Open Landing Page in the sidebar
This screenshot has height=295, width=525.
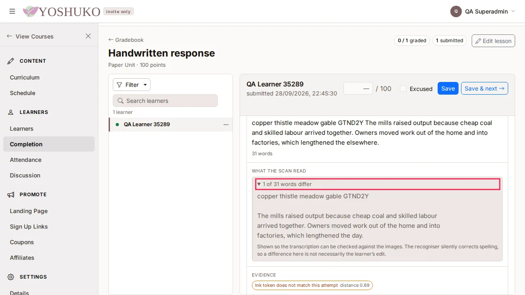[x=49, y=211]
